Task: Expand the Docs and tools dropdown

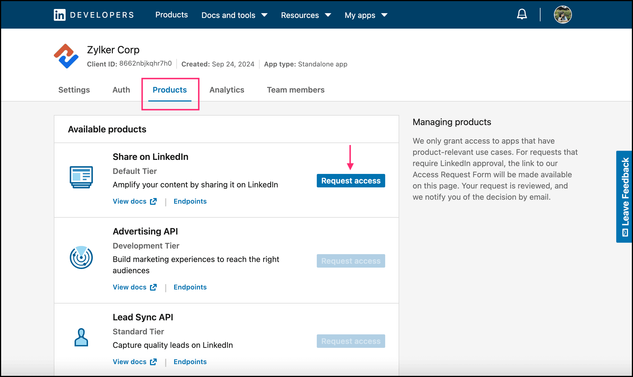Action: 234,15
